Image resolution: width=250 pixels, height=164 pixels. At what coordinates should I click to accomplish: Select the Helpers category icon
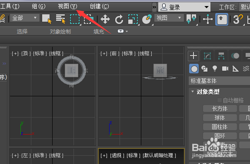tap(236, 69)
